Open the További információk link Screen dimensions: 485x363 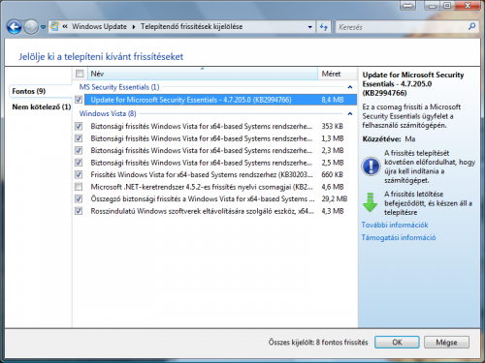(x=395, y=225)
